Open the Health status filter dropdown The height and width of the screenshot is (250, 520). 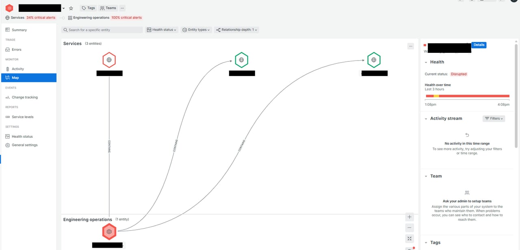tap(162, 30)
